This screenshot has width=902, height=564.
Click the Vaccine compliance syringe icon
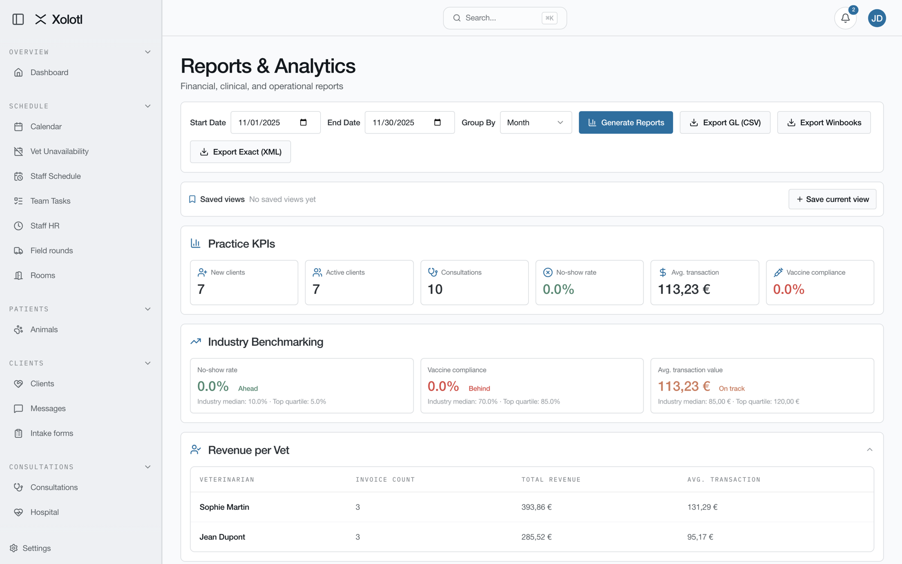point(778,272)
